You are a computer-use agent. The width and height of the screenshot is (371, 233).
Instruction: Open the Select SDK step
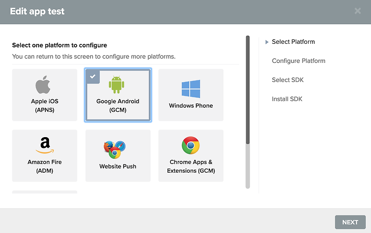pyautogui.click(x=288, y=80)
